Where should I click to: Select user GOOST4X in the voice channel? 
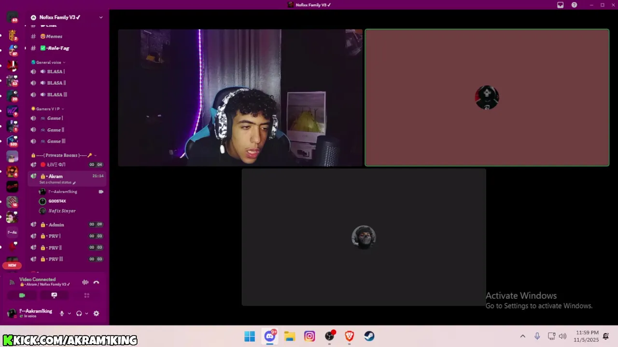tap(71, 201)
